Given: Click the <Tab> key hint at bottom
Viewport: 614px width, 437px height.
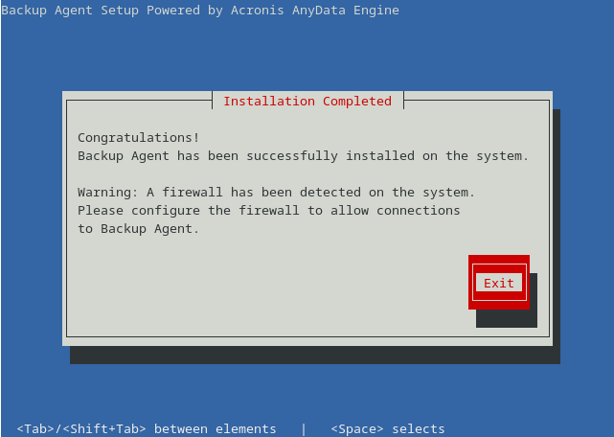Looking at the screenshot, I should 35,428.
